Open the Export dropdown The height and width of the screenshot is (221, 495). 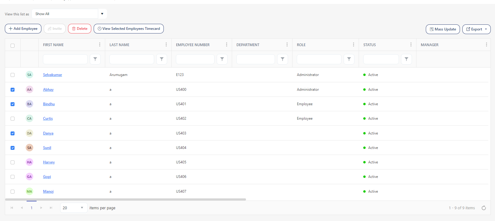coord(476,29)
